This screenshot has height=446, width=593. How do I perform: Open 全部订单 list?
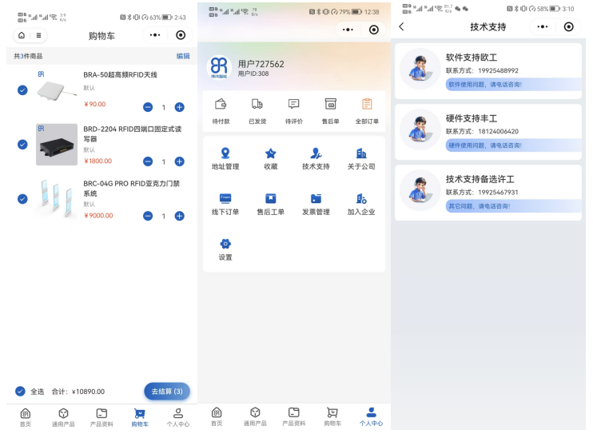[367, 111]
